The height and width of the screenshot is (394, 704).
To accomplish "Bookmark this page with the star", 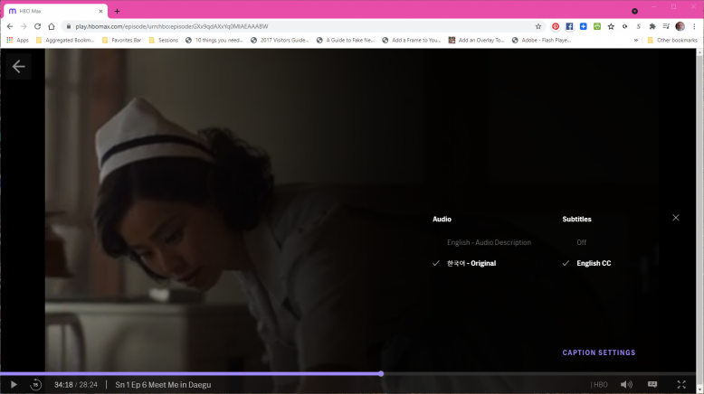I will point(538,26).
